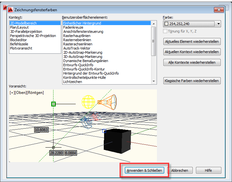Select AutoTrack-Vektor element
This screenshot has width=232, height=182.
point(76,48)
